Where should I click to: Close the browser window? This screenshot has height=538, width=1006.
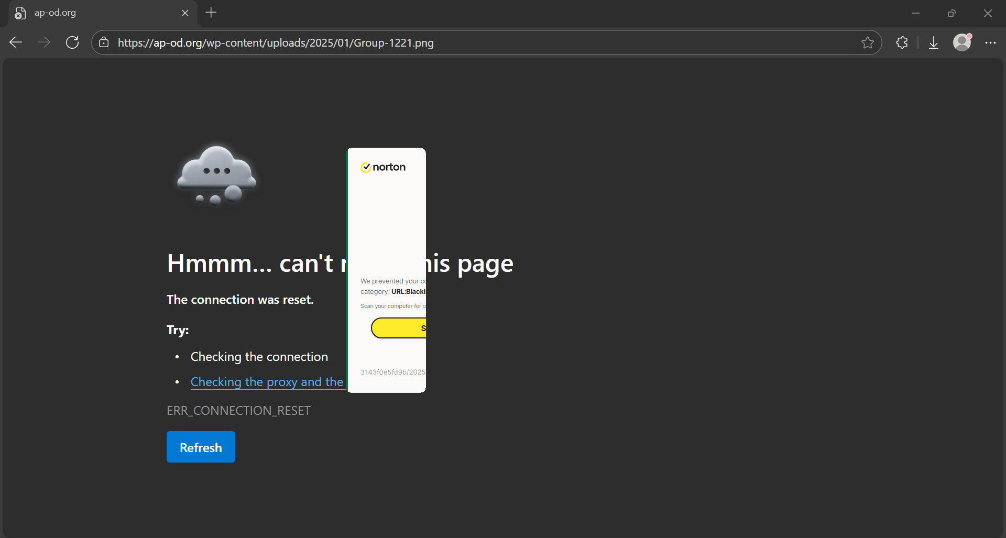[x=988, y=13]
